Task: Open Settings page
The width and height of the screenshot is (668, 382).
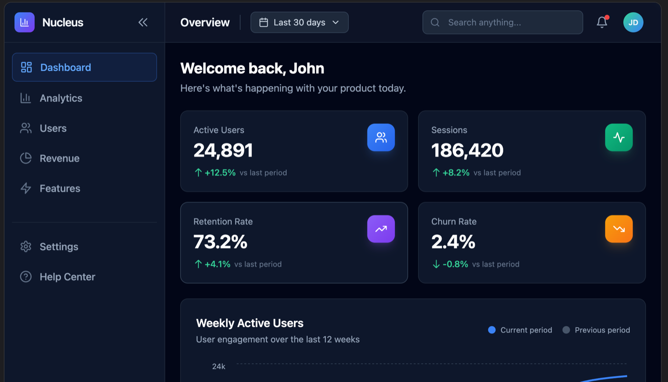Action: pyautogui.click(x=84, y=247)
